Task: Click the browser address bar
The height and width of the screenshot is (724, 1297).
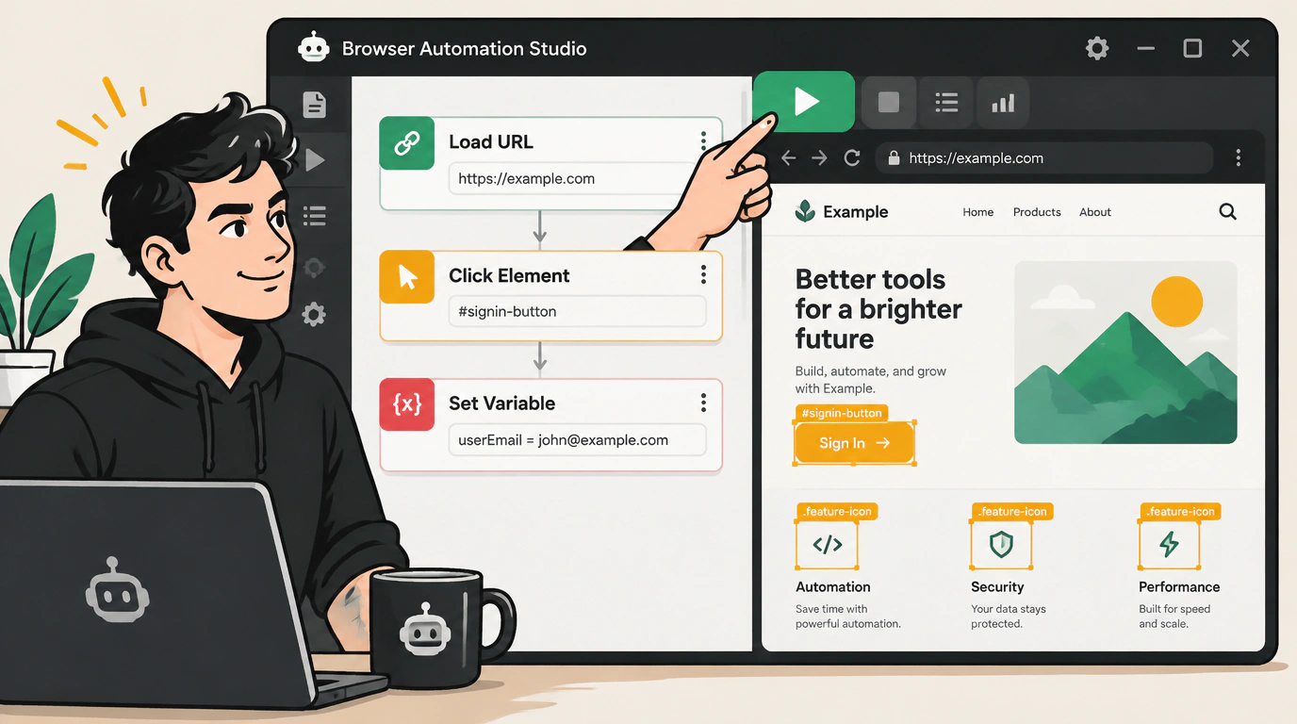Action: 1043,158
